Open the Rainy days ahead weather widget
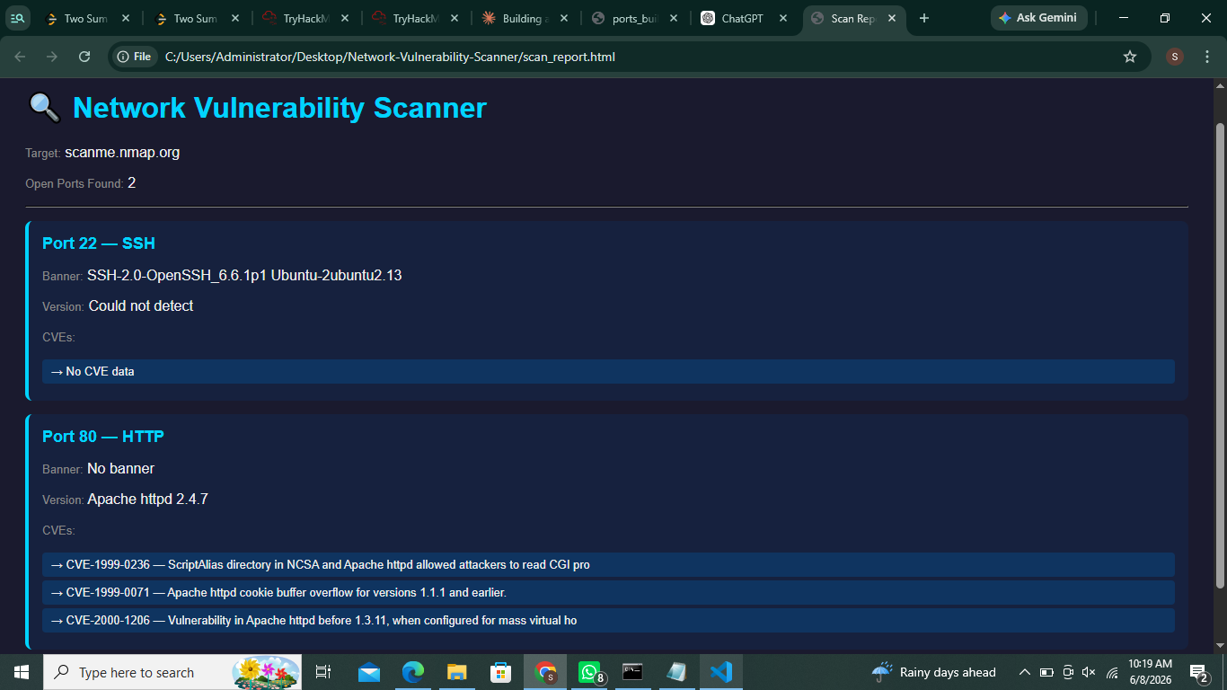 (934, 672)
